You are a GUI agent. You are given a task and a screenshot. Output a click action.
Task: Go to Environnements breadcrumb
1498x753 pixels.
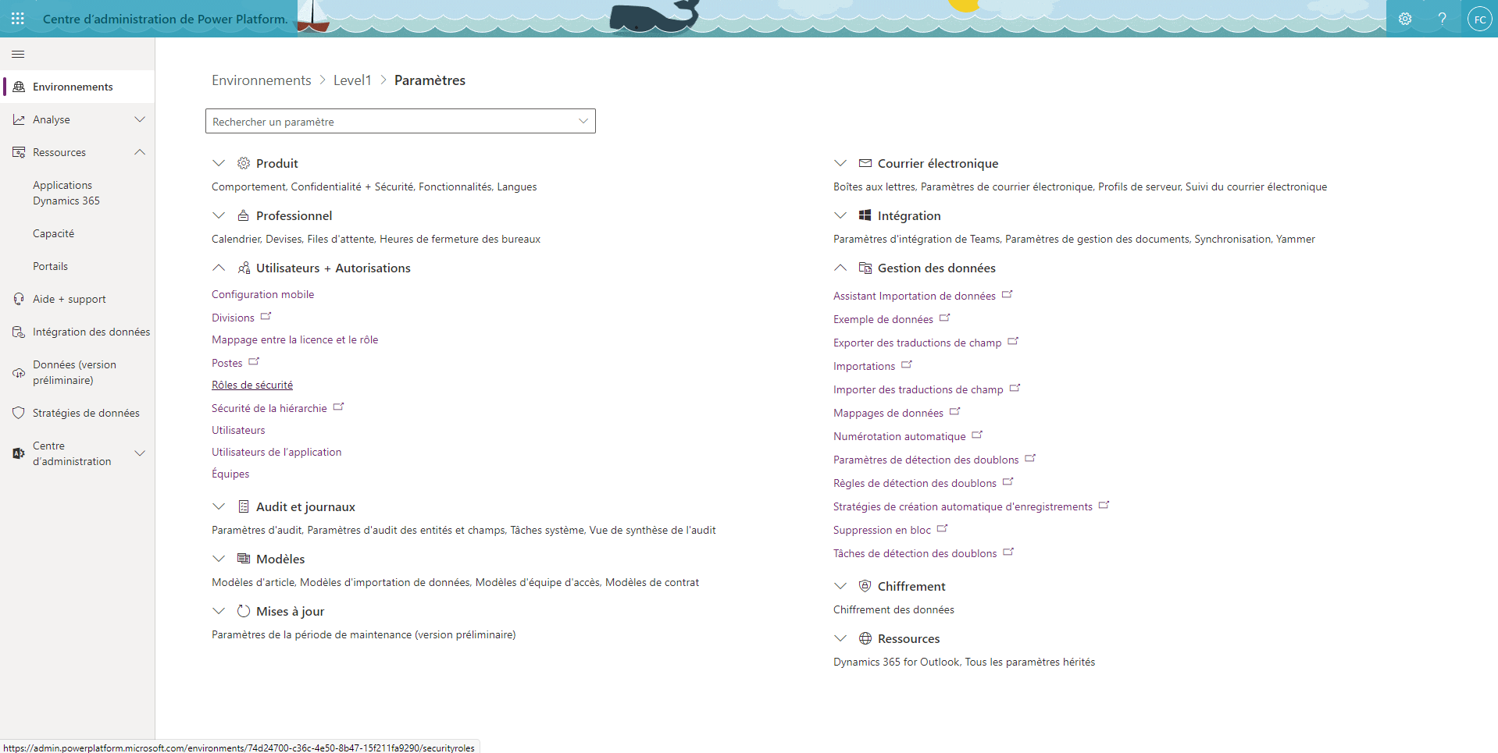(261, 80)
